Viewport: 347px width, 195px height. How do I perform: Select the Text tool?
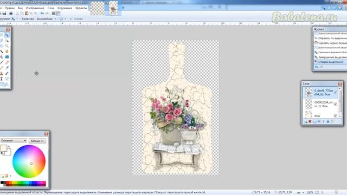click(x=2, y=79)
